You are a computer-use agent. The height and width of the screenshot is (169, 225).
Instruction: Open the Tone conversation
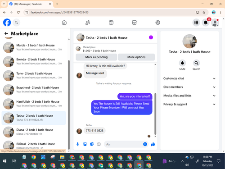pos(34,76)
